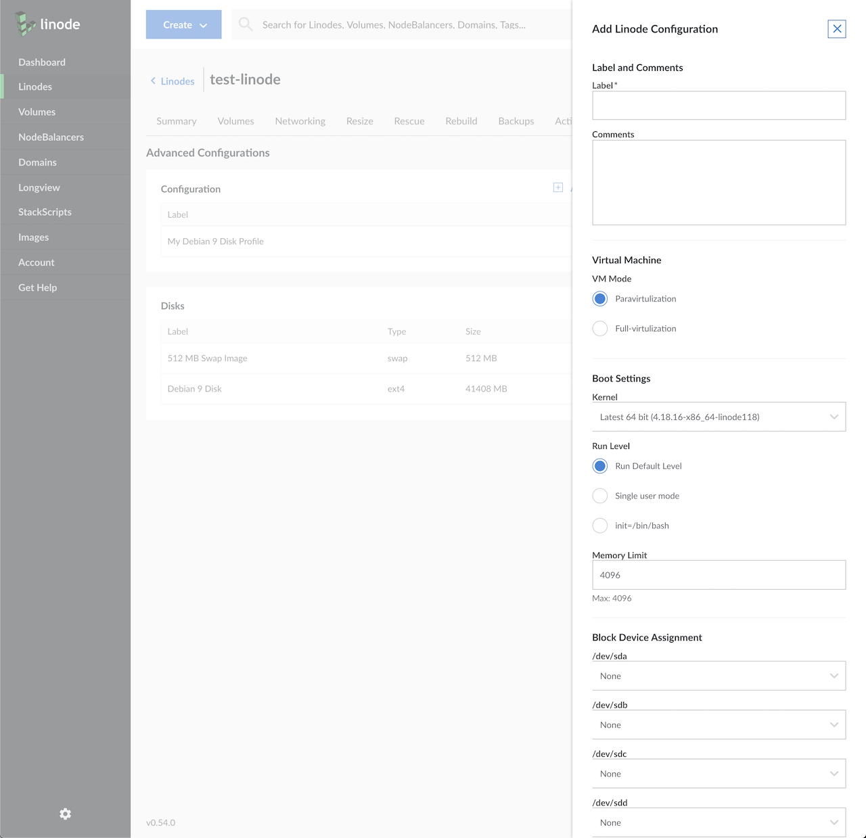The image size is (866, 838).
Task: Click the plus icon to add configuration
Action: 558,187
